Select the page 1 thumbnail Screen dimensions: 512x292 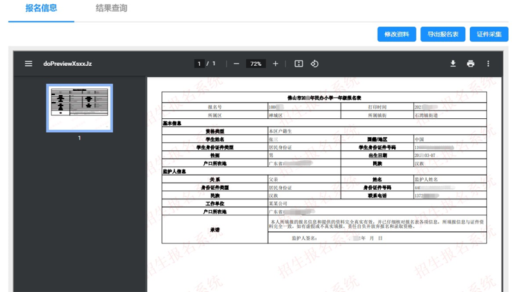[x=80, y=109]
